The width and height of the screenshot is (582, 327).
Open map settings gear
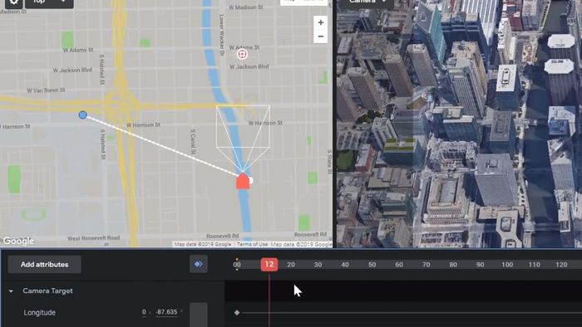coord(13,2)
